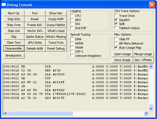Enable HDMA special tracing

(72, 43)
